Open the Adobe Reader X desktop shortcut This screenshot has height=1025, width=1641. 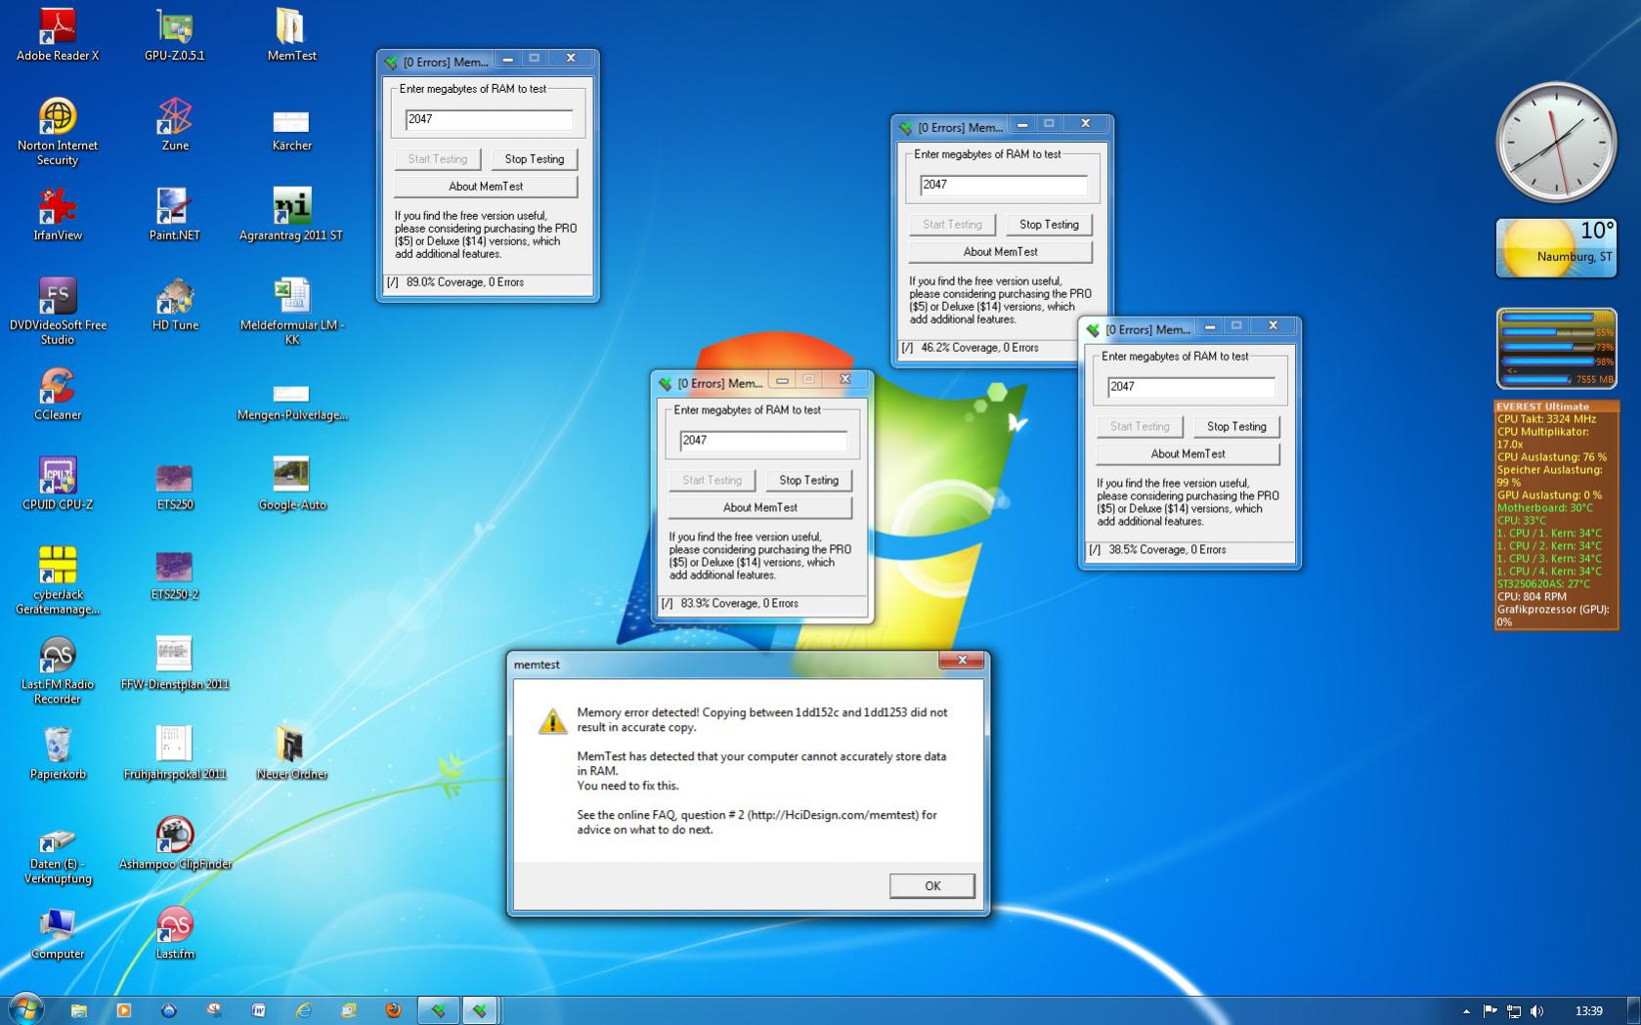point(58,35)
